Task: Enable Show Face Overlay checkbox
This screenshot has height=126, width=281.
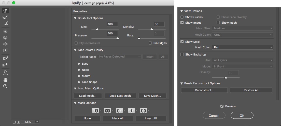Action: (218, 17)
